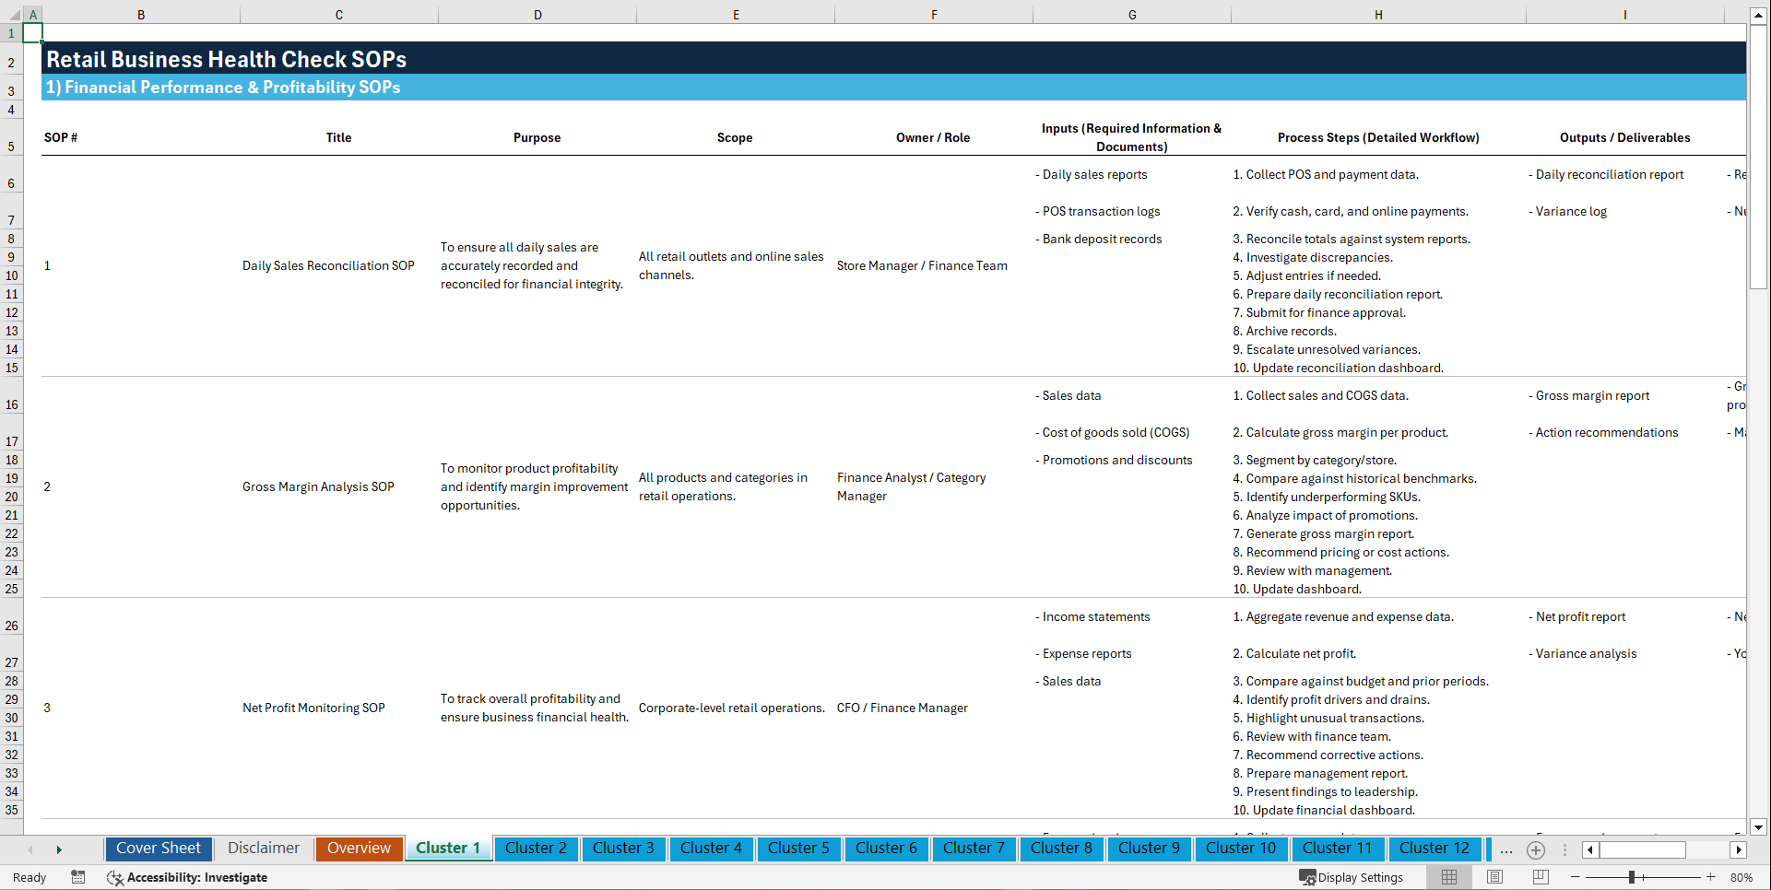The image size is (1771, 890).
Task: Open the Disclaimer sheet tab
Action: coord(263,849)
